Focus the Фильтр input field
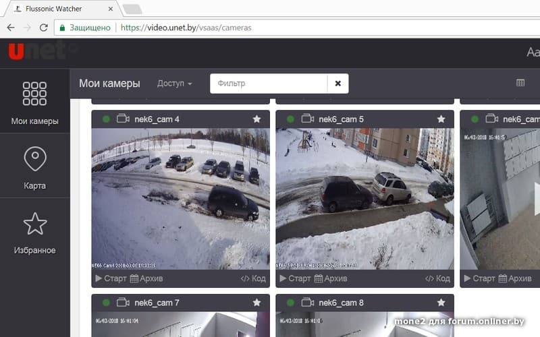Screen dimensions: 540x337 [269, 83]
